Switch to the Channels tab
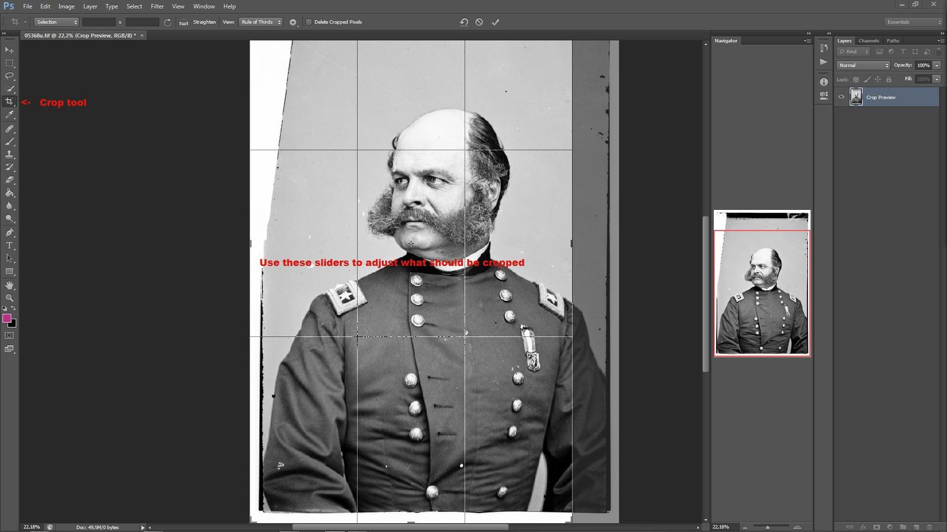947x532 pixels. click(868, 41)
